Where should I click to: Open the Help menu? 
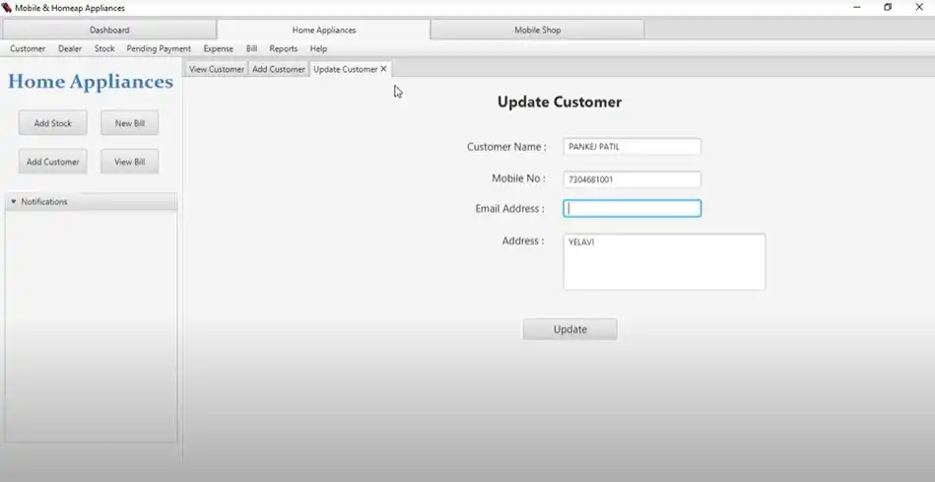click(x=318, y=48)
